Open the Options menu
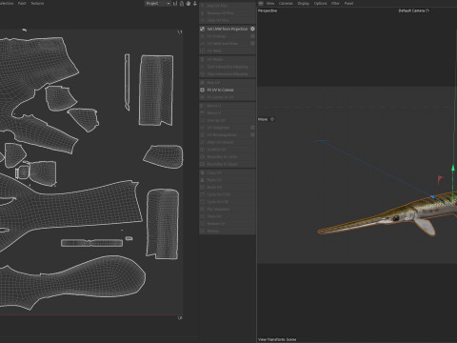This screenshot has height=343, width=457. click(321, 3)
